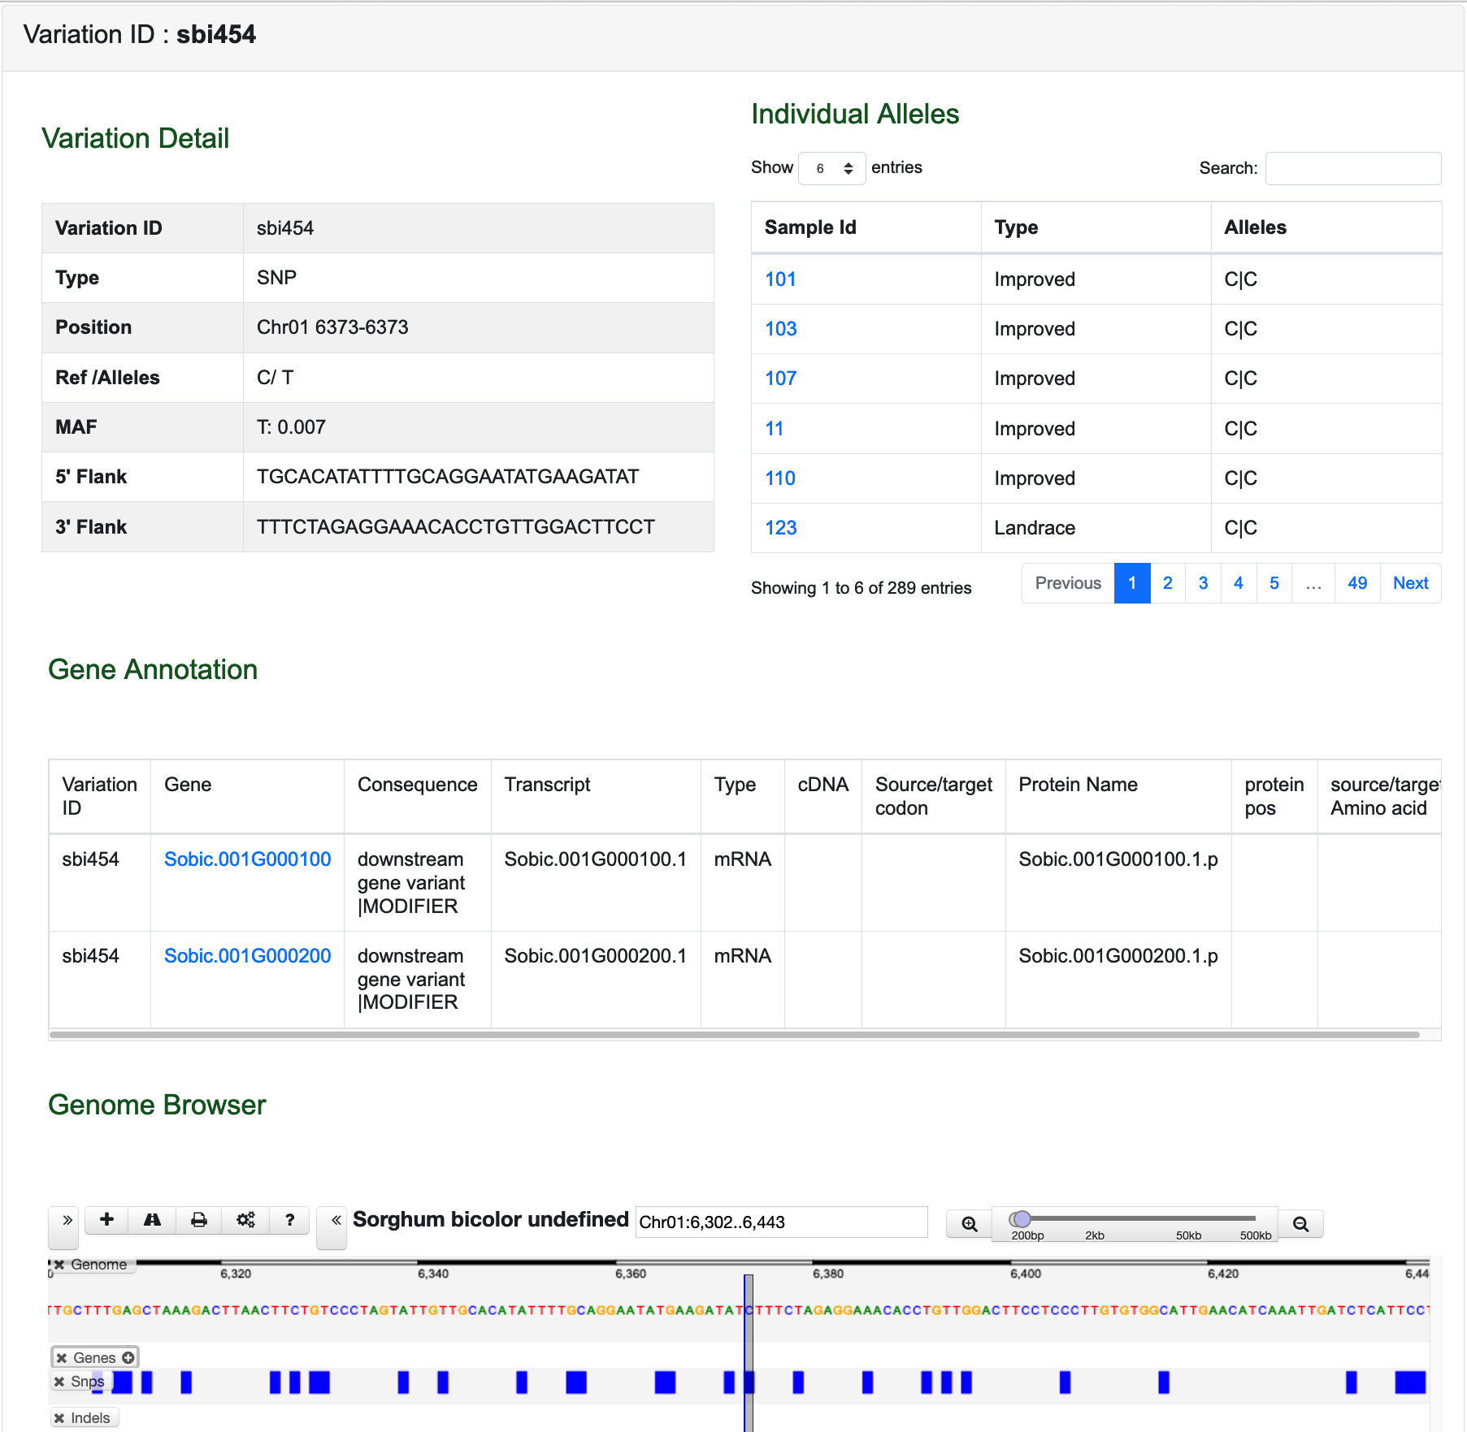Click the zoom level slider handle
This screenshot has width=1467, height=1432.
tap(1022, 1218)
